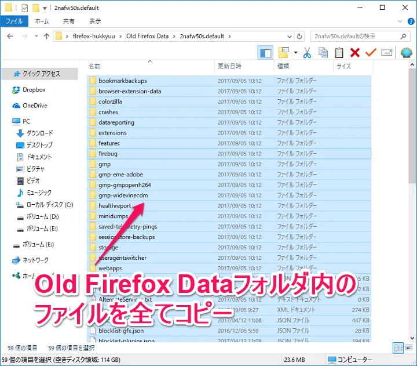Delete selection with the red X icon
This screenshot has width=417, height=366.
click(355, 52)
